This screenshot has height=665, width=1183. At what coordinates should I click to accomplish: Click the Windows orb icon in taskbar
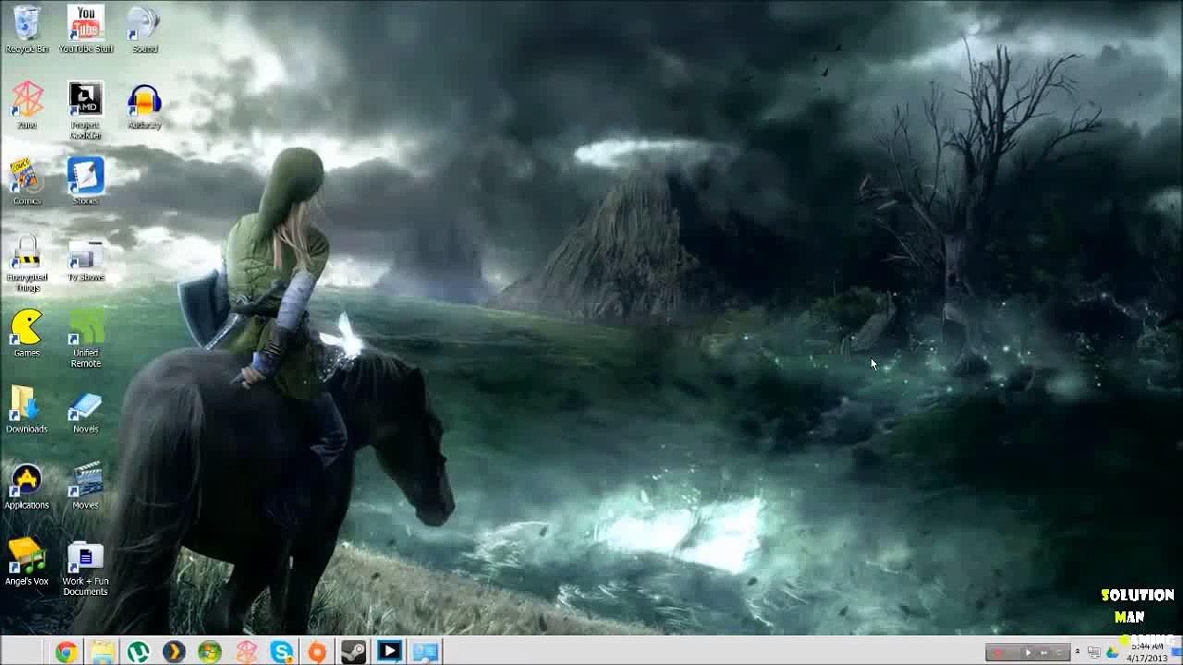point(210,652)
